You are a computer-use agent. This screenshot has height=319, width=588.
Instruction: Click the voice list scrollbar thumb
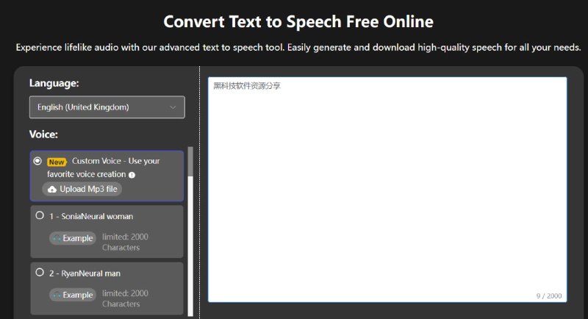(x=191, y=162)
